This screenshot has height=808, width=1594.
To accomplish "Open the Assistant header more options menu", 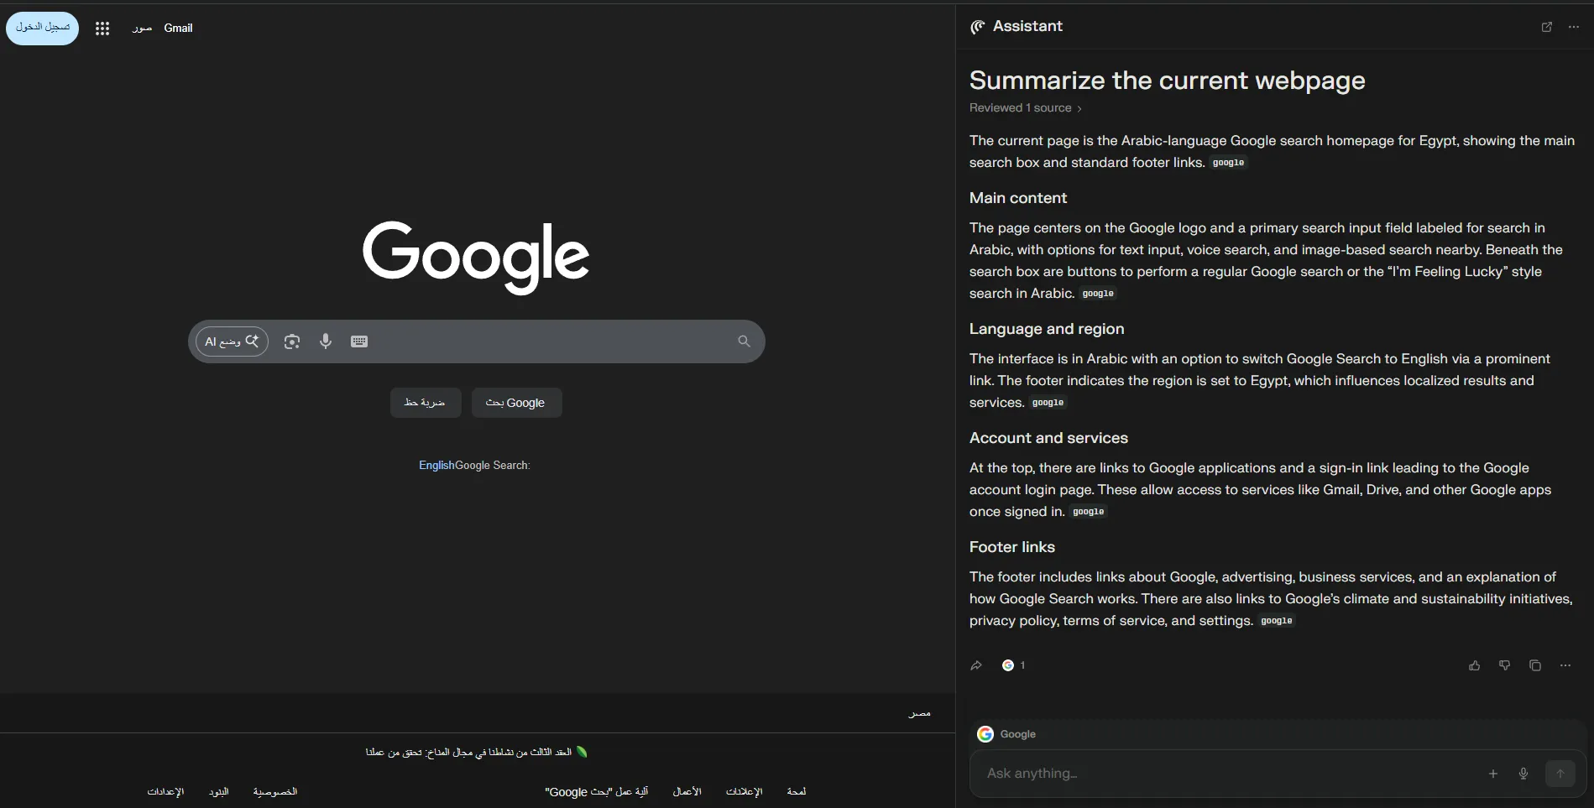I will tap(1574, 28).
